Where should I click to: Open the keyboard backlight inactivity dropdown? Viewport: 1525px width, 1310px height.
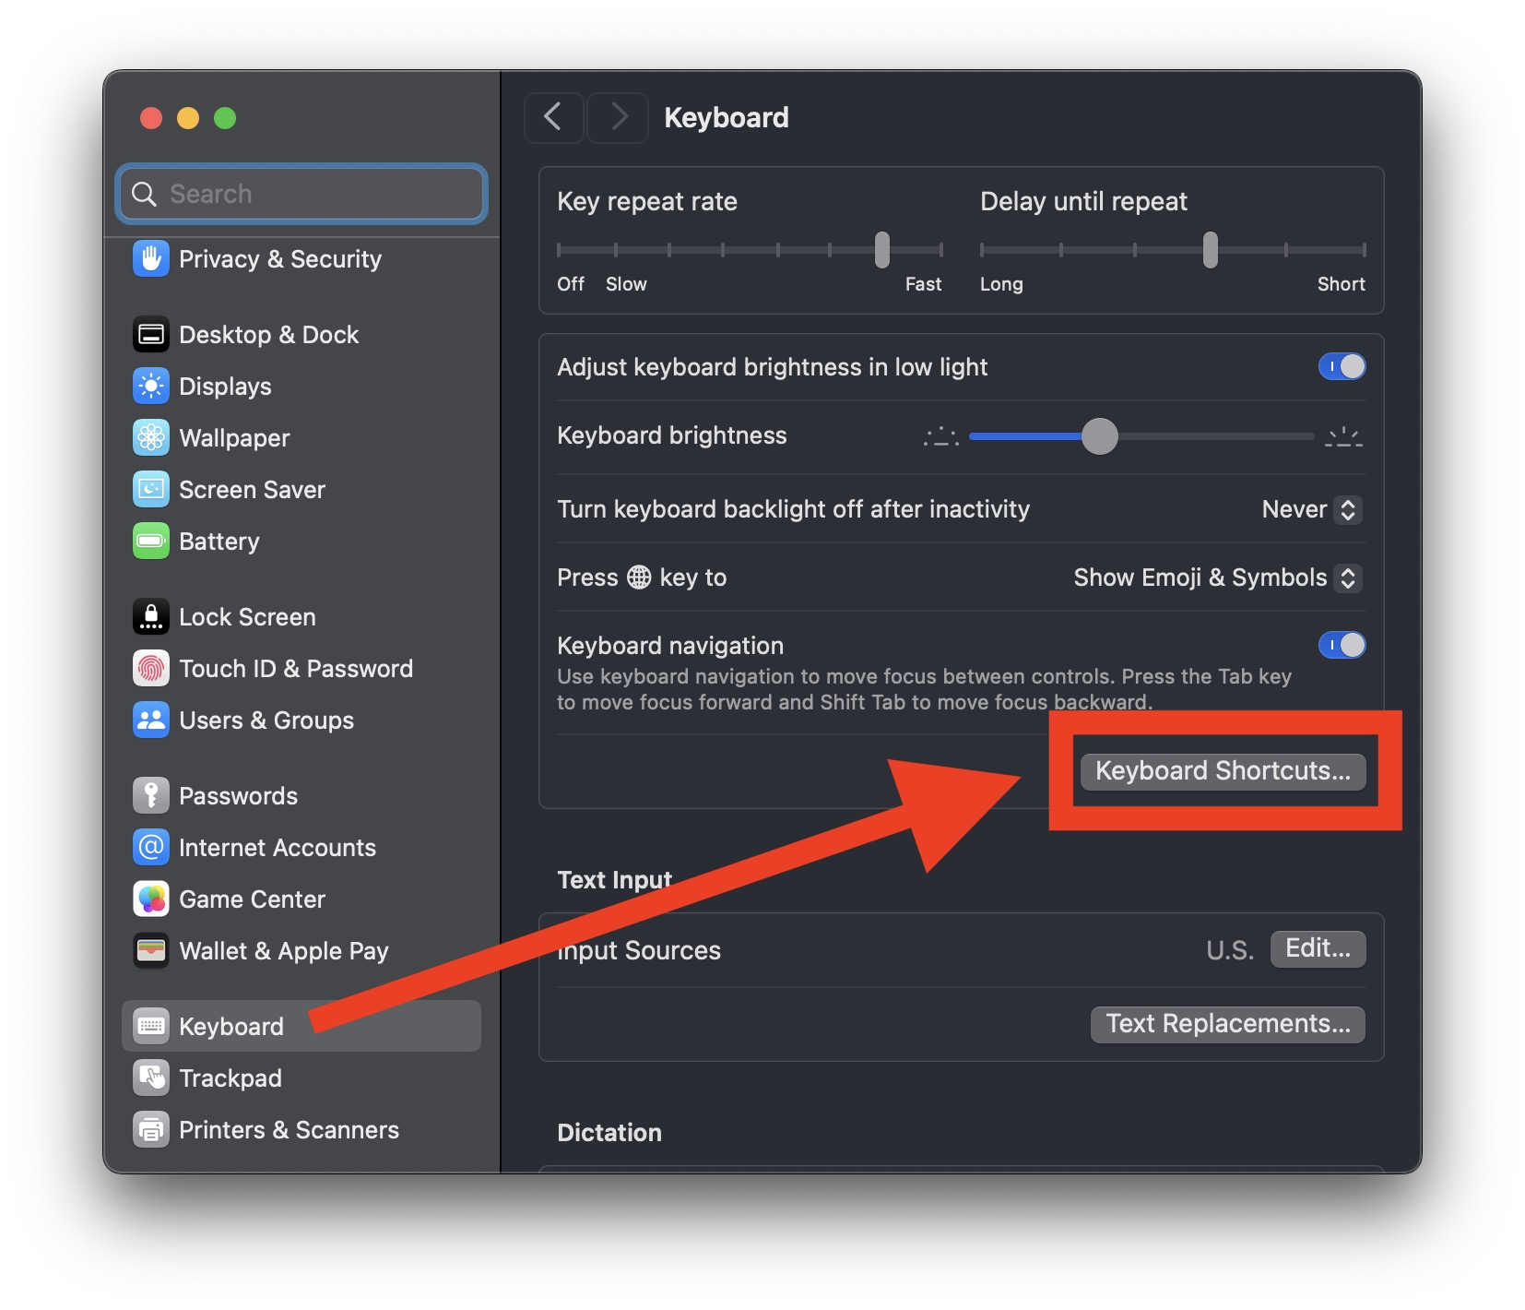click(1310, 509)
